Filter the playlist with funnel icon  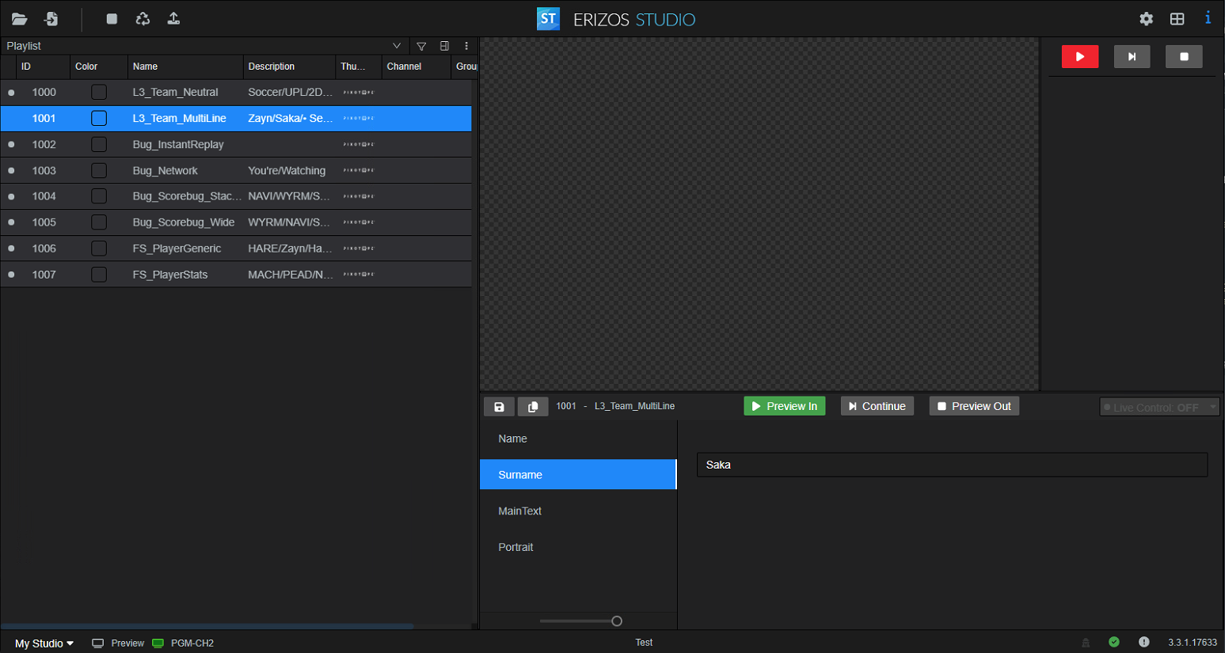(x=421, y=46)
